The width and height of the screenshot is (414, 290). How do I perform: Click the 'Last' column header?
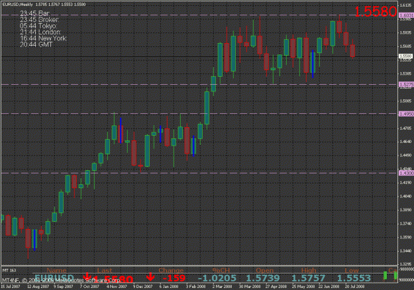click(x=105, y=271)
